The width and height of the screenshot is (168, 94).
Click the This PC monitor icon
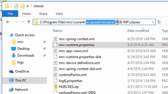click(x=11, y=80)
